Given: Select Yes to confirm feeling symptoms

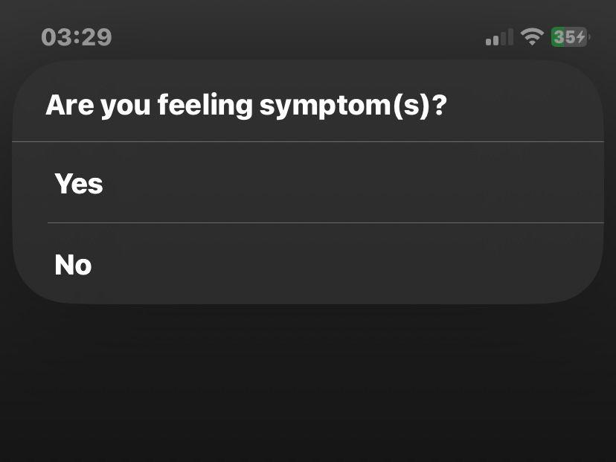Looking at the screenshot, I should pyautogui.click(x=79, y=184).
